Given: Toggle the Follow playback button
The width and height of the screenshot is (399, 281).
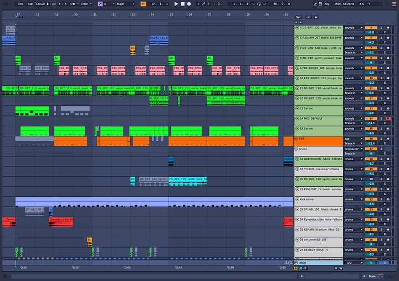Looking at the screenshot, I should coord(144,4).
